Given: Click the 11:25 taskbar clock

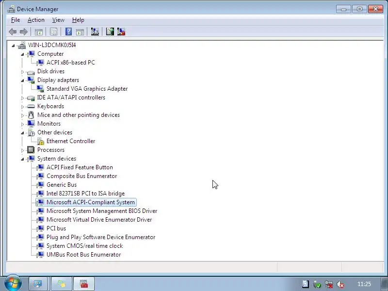Looking at the screenshot, I should (x=364, y=284).
